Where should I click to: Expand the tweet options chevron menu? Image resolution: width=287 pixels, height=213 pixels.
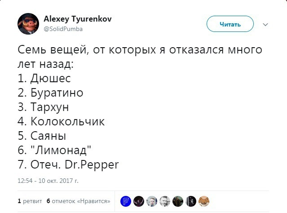265,24
